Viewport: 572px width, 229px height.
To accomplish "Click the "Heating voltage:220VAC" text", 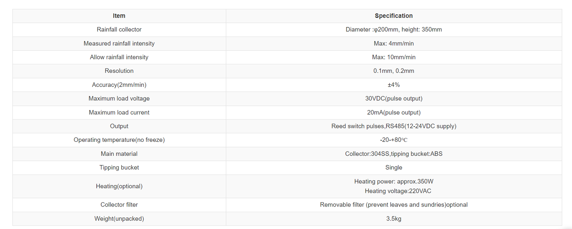I will tap(398, 191).
